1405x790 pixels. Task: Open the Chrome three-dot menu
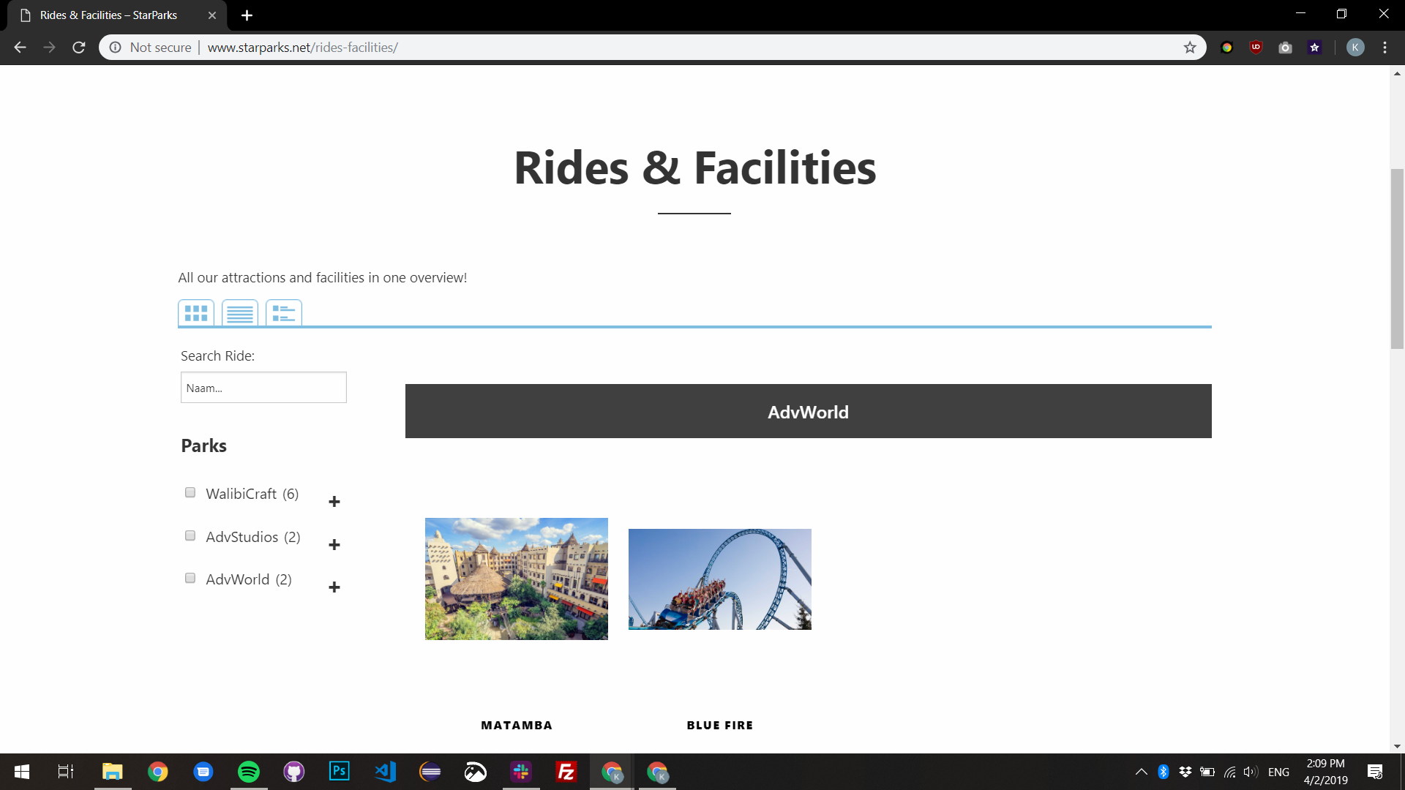[1385, 48]
